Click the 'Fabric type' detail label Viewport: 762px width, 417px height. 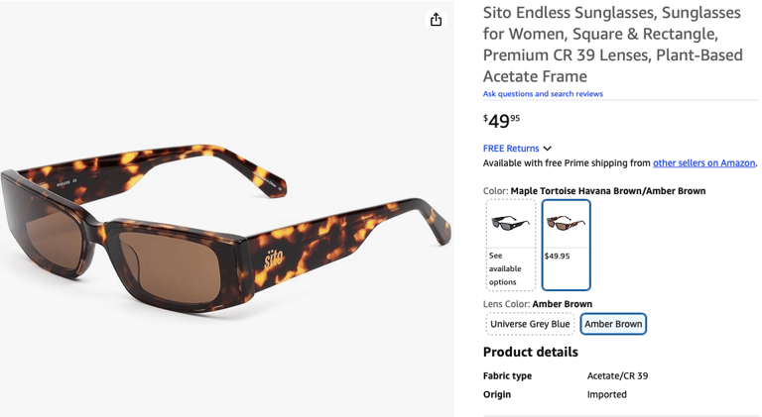coord(507,376)
